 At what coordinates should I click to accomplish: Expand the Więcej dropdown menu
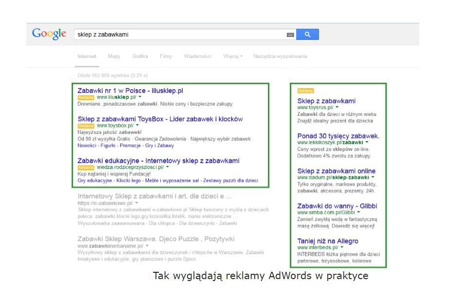(x=233, y=57)
